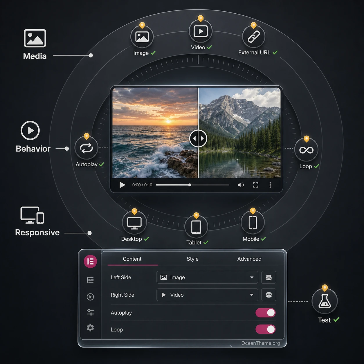The width and height of the screenshot is (364, 364).
Task: Click the circled play icon in panel sidebar
Action: click(90, 297)
